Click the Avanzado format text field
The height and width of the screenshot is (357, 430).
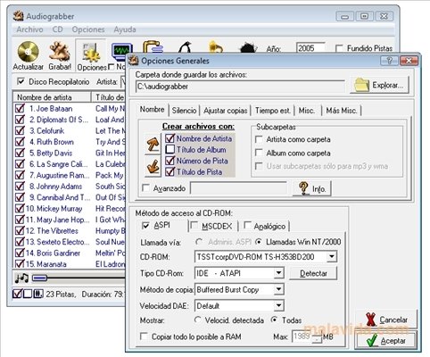tap(238, 188)
